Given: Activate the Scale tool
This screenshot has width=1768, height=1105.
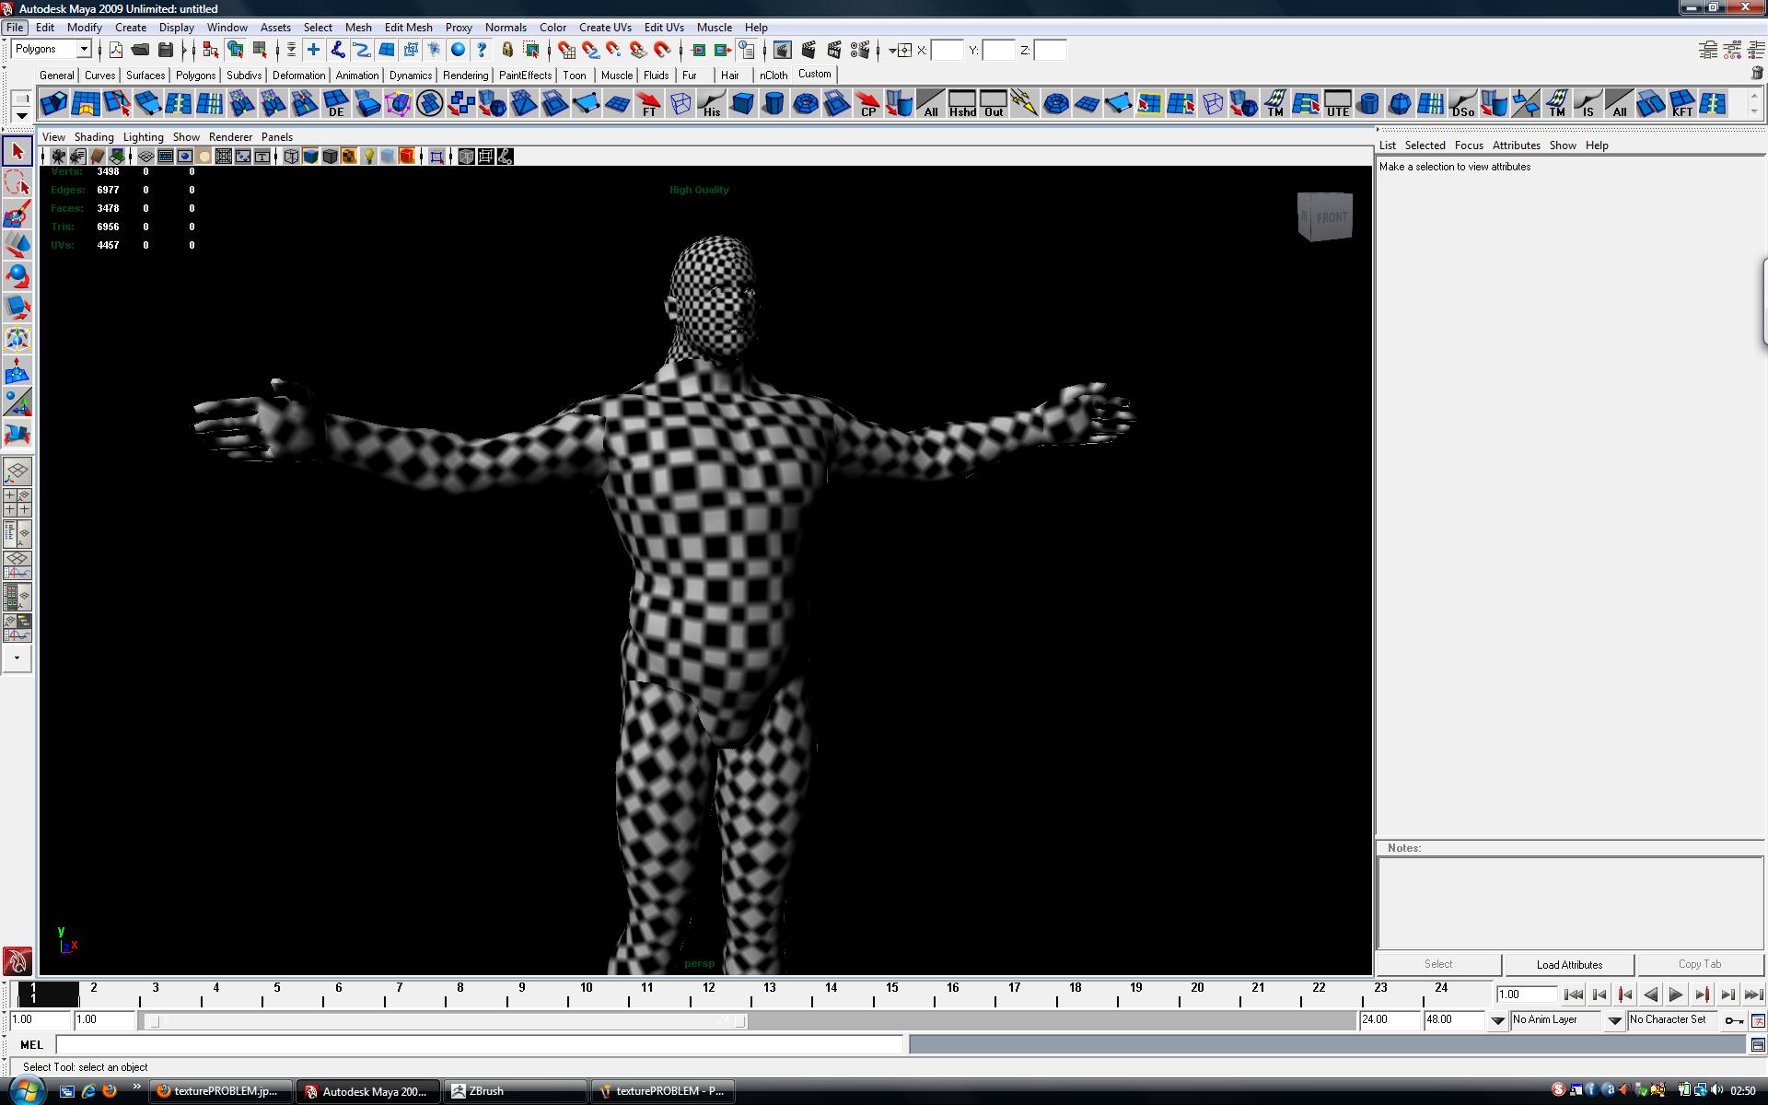Looking at the screenshot, I should click(x=17, y=307).
